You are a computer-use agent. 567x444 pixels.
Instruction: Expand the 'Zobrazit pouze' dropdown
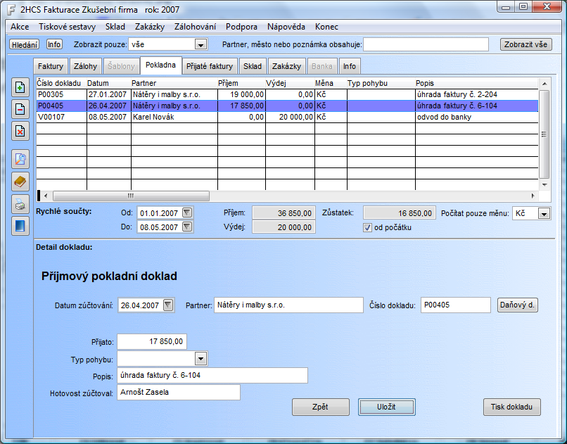tap(200, 44)
